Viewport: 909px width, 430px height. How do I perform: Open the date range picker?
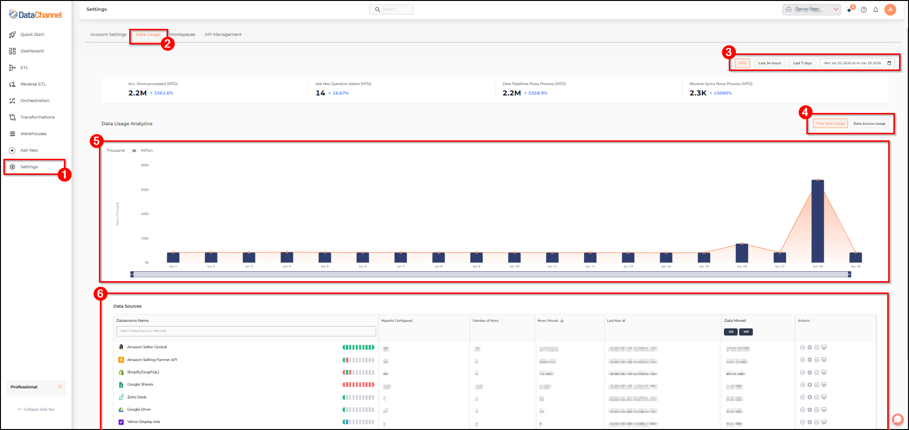click(x=857, y=63)
